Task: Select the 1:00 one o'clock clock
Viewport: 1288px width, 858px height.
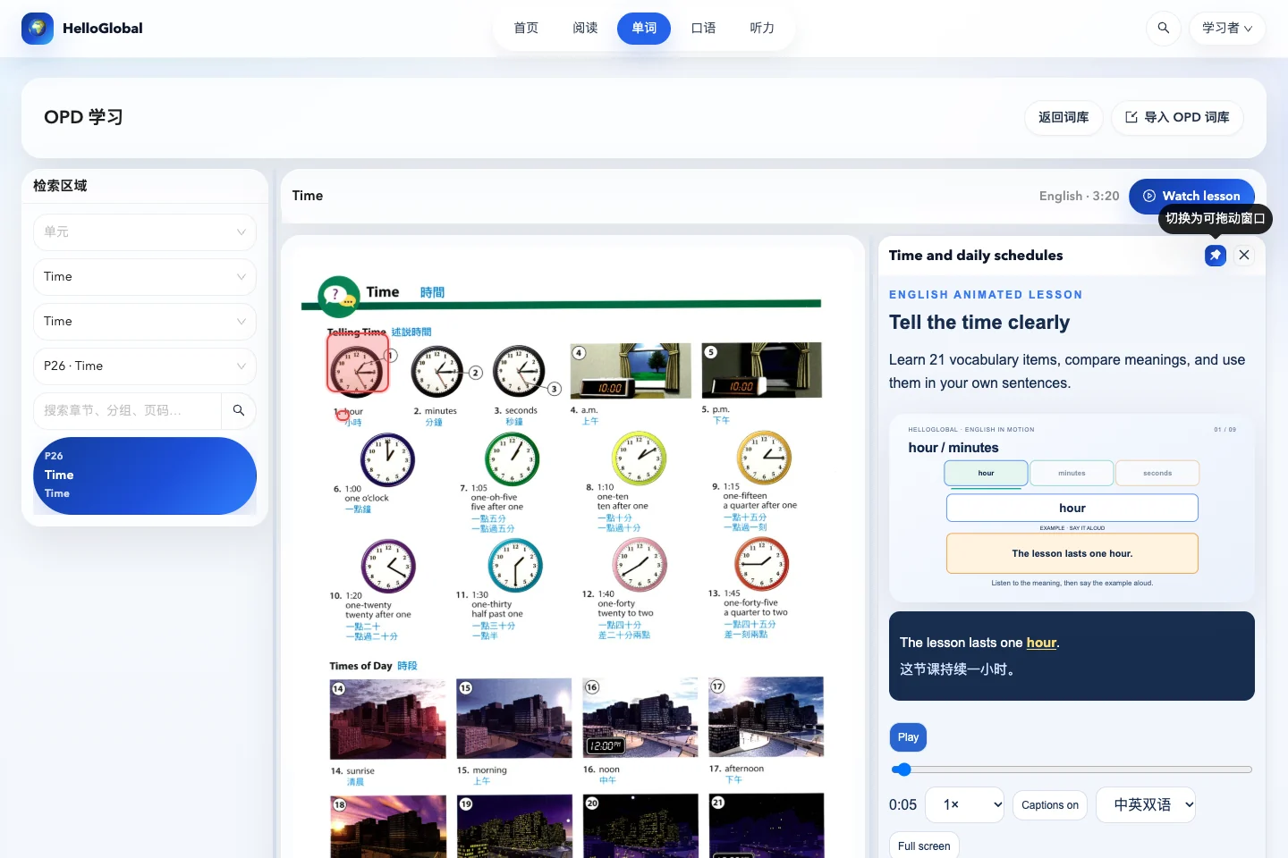Action: pos(387,459)
